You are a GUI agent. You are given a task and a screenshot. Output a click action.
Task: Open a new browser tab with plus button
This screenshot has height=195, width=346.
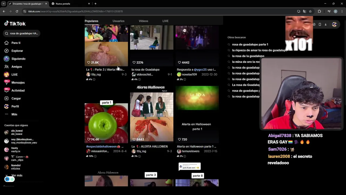95,4
